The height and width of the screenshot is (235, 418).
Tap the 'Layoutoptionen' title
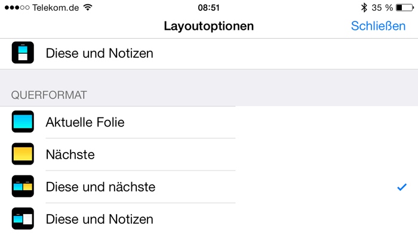pos(209,26)
